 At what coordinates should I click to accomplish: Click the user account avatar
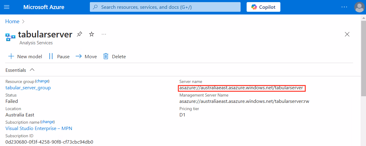[359, 7]
